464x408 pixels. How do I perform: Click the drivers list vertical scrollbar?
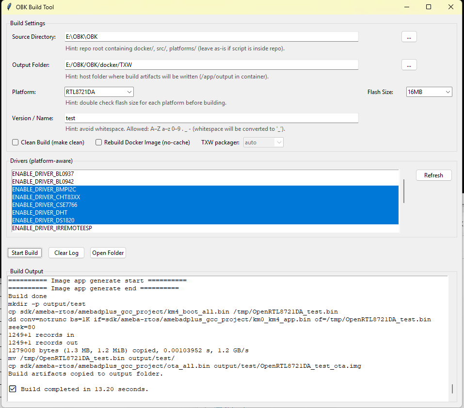(404, 191)
